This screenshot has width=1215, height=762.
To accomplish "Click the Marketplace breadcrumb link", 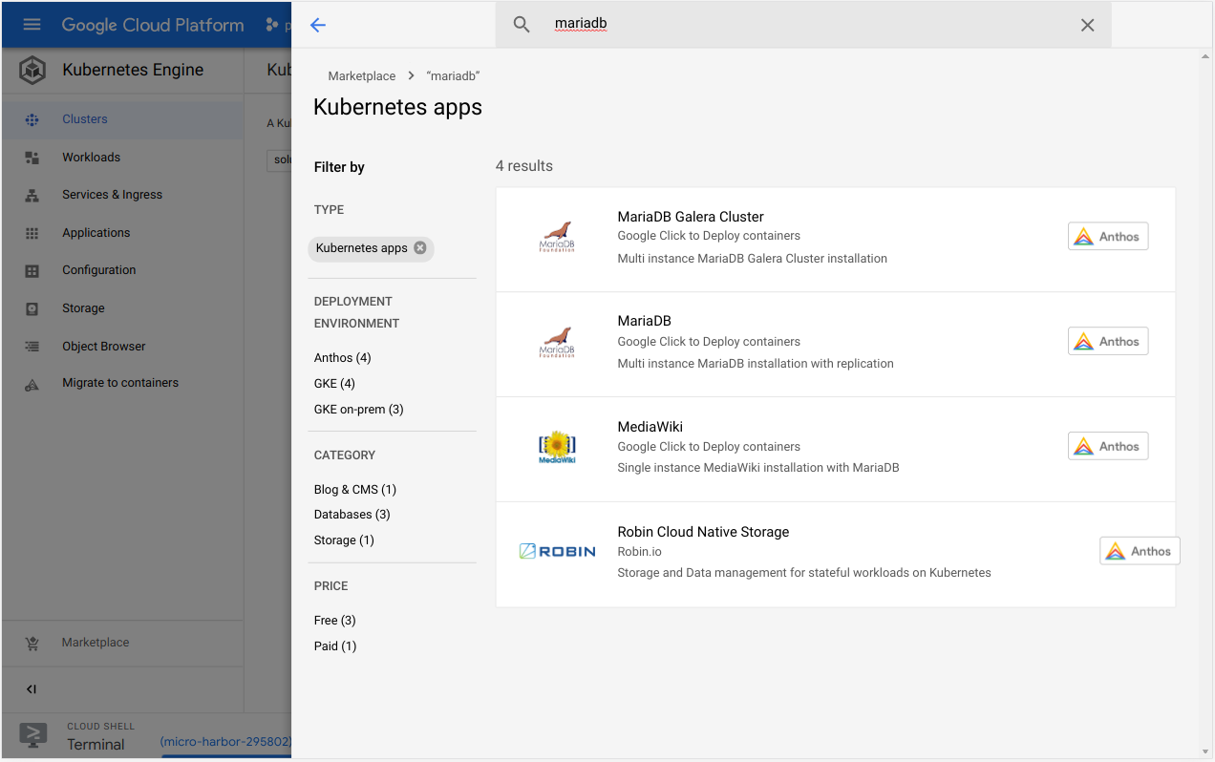I will 361,76.
